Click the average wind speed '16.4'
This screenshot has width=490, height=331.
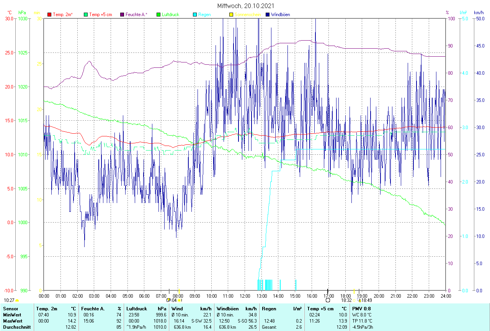pyautogui.click(x=207, y=327)
